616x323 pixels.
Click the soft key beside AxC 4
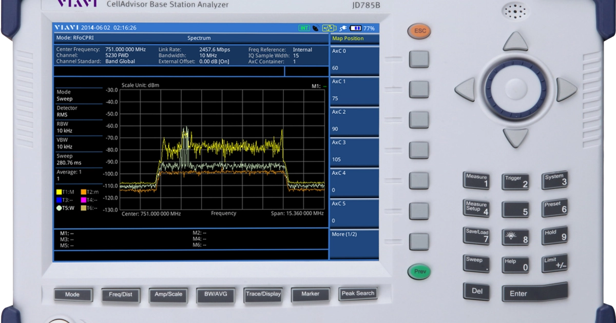tap(418, 180)
